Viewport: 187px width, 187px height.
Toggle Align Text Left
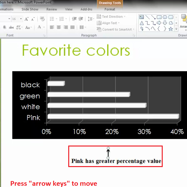click(52, 27)
